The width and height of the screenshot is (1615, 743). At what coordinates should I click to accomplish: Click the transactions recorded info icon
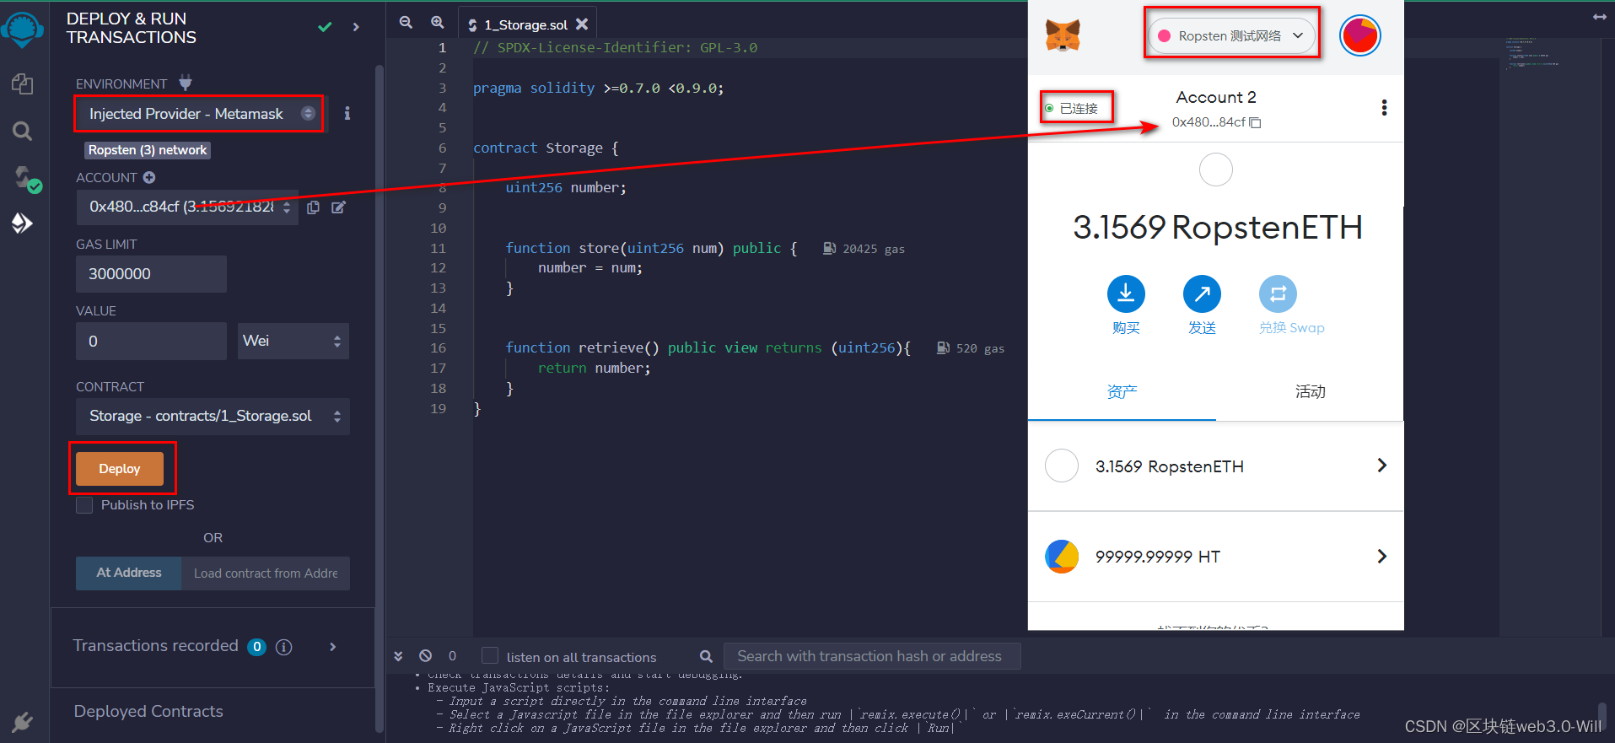pos(284,647)
